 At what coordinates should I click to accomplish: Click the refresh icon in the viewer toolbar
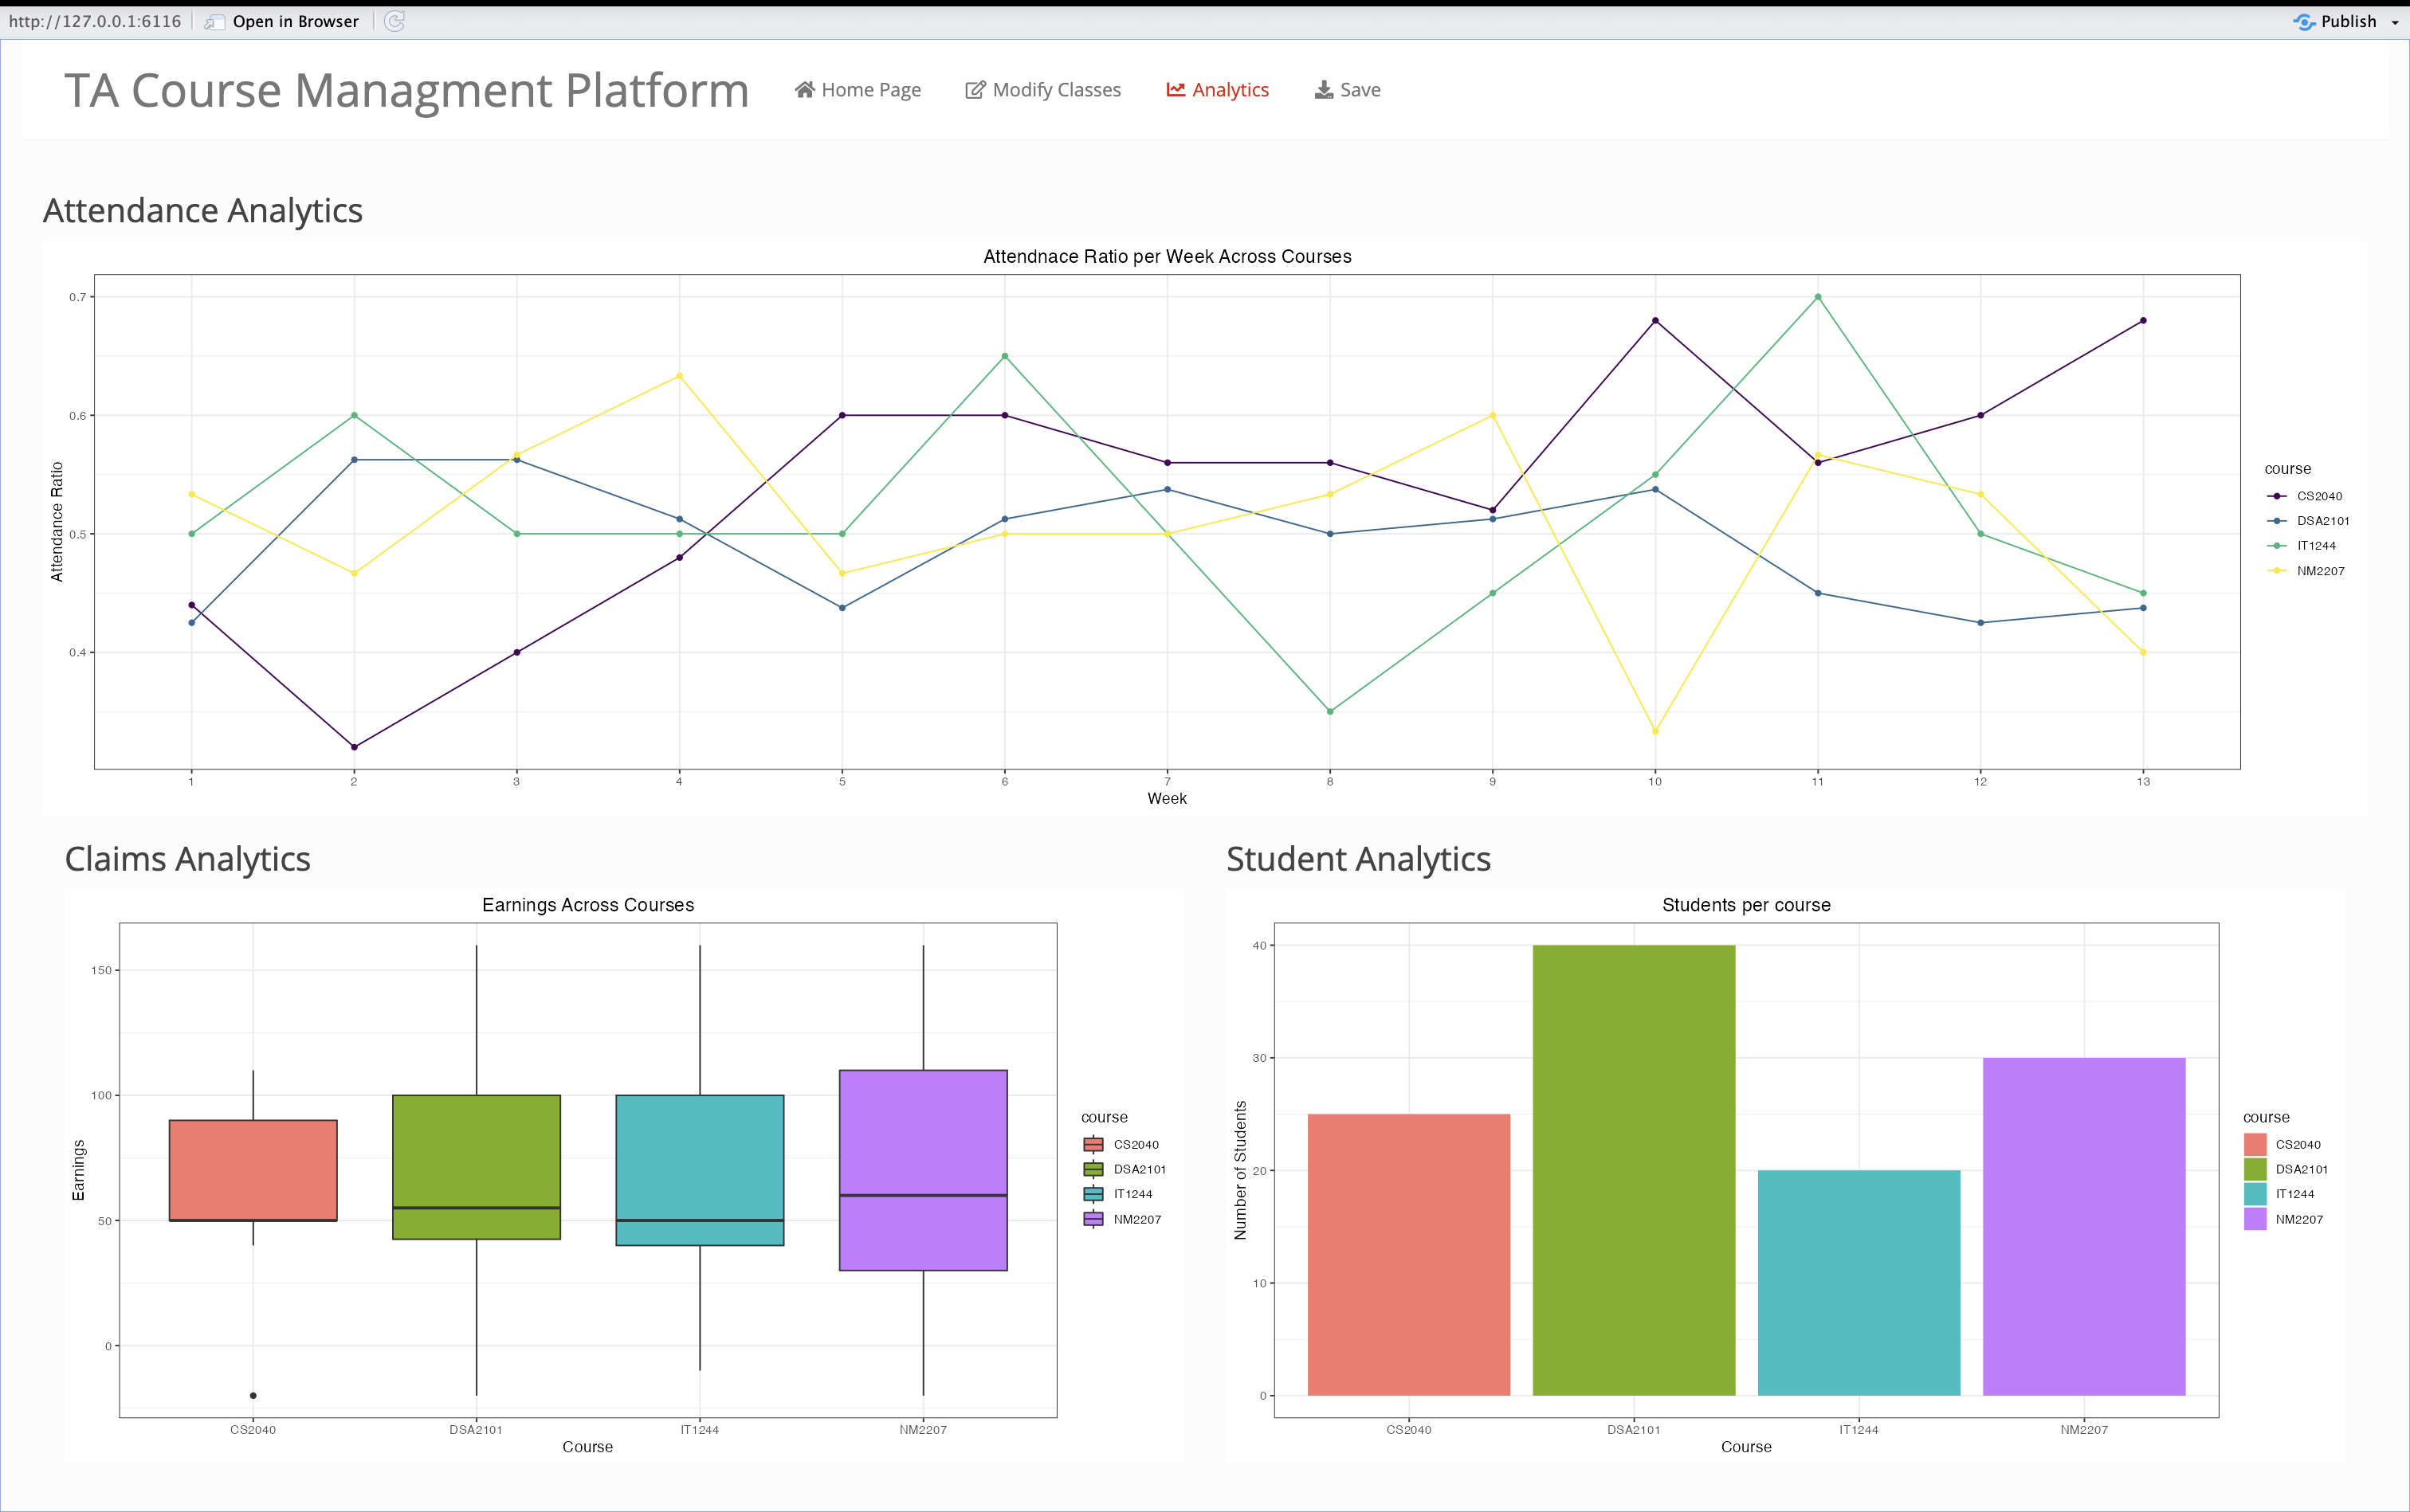click(395, 21)
